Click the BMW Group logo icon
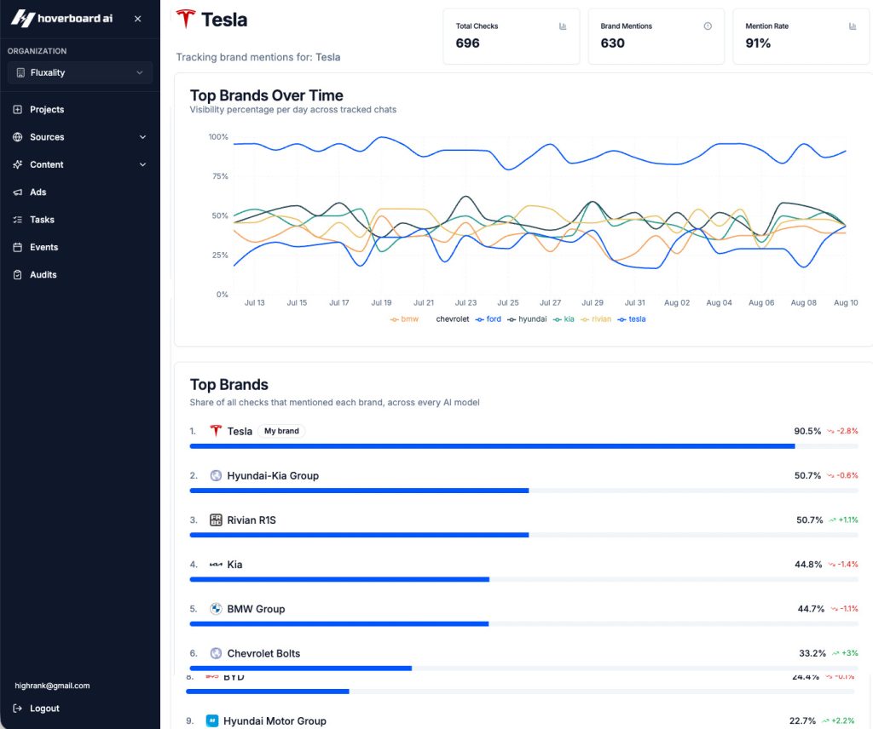This screenshot has height=729, width=873. click(x=216, y=609)
